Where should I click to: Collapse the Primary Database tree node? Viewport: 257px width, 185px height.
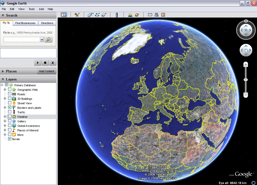point(2,85)
